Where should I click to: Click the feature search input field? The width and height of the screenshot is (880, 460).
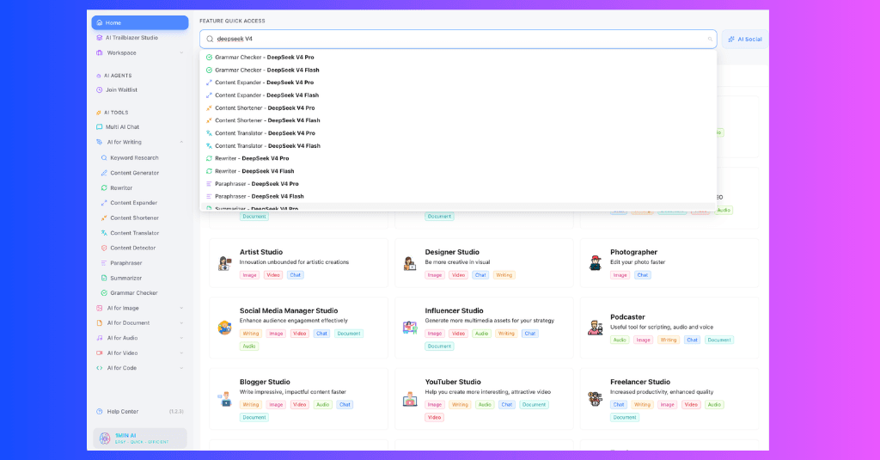tap(458, 39)
